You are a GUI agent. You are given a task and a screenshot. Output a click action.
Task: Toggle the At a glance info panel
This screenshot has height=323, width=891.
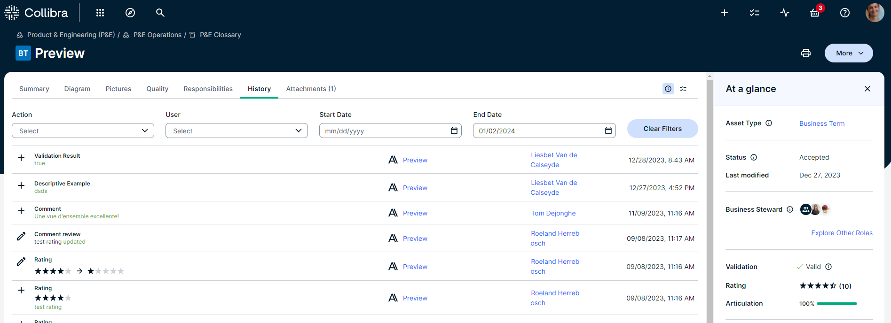pos(668,89)
